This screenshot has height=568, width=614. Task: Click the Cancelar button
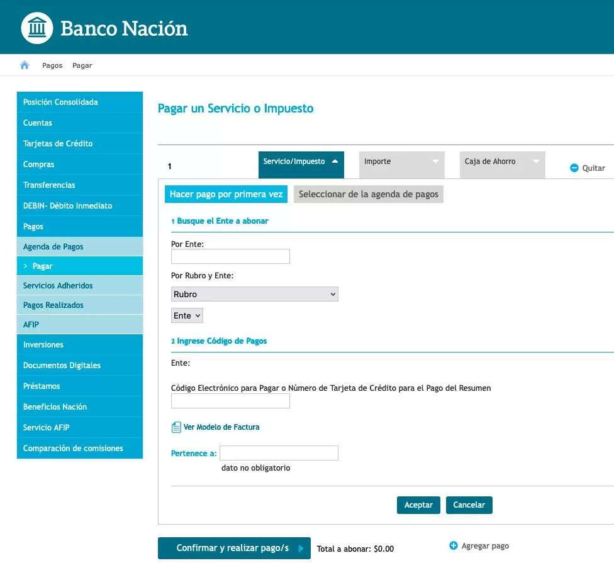tap(469, 505)
